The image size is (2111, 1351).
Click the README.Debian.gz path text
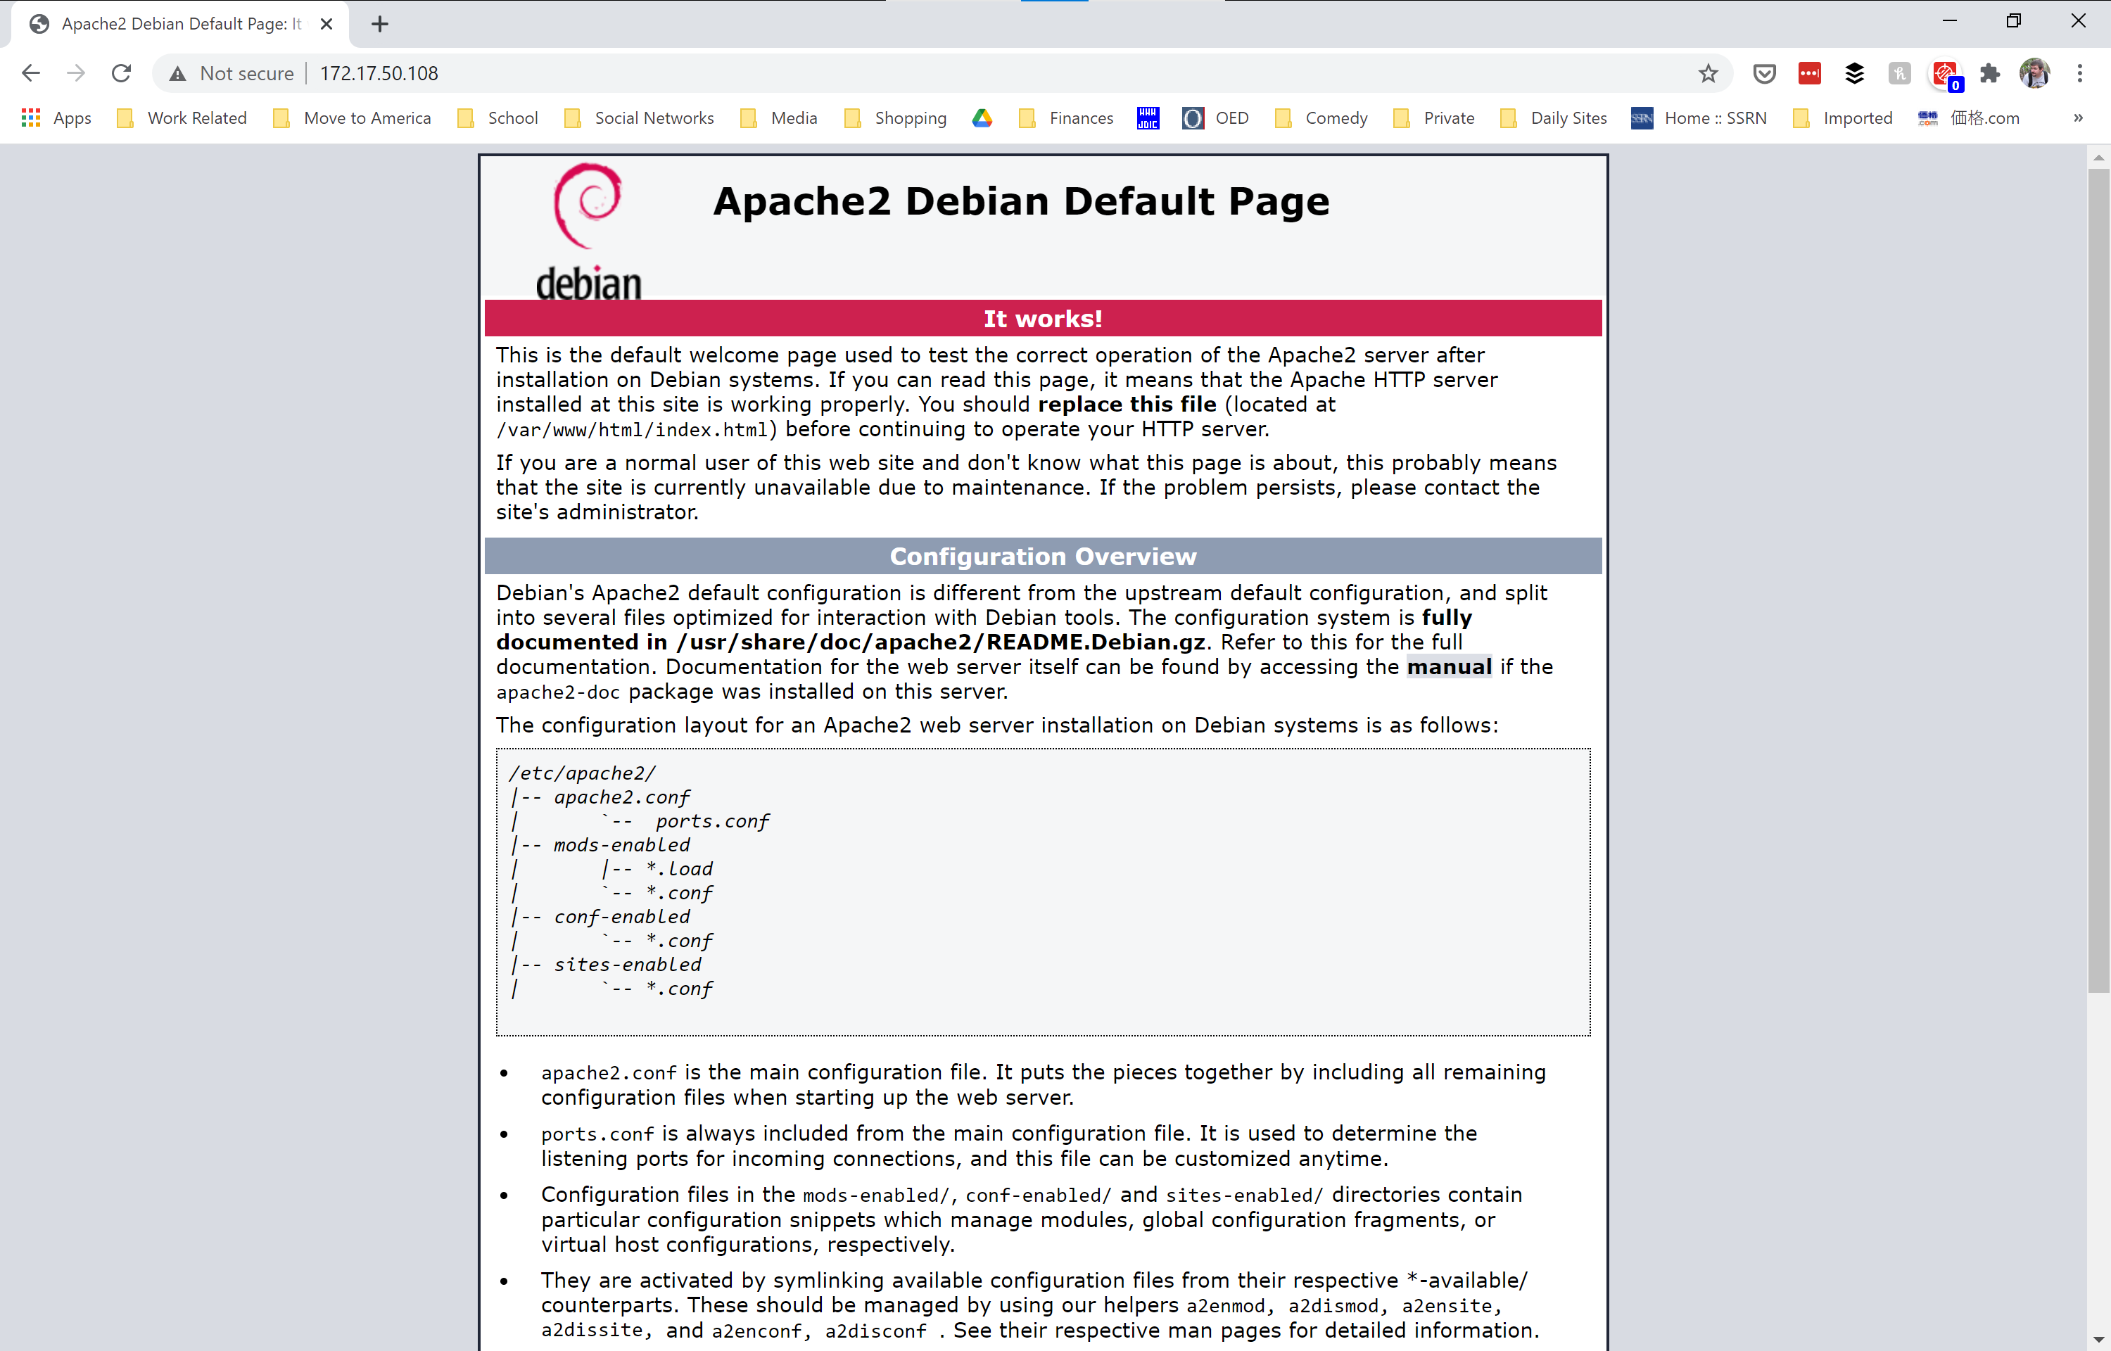coord(941,642)
